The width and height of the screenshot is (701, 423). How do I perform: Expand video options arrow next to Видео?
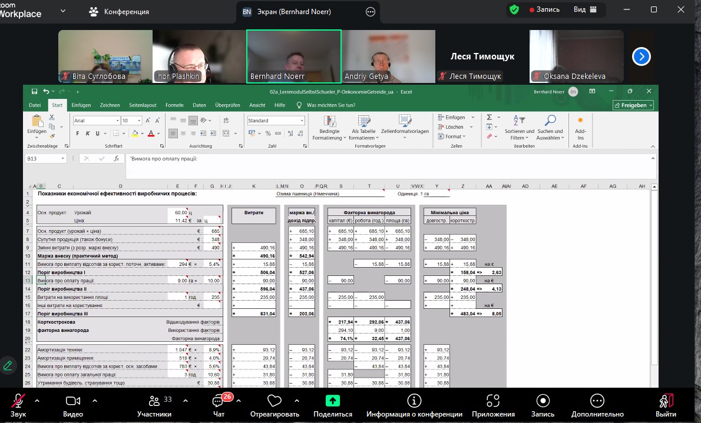tap(95, 401)
